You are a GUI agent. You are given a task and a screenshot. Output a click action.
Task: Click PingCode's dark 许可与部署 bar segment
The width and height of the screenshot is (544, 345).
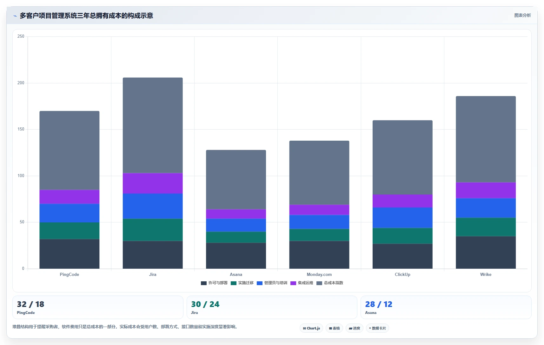tap(70, 254)
